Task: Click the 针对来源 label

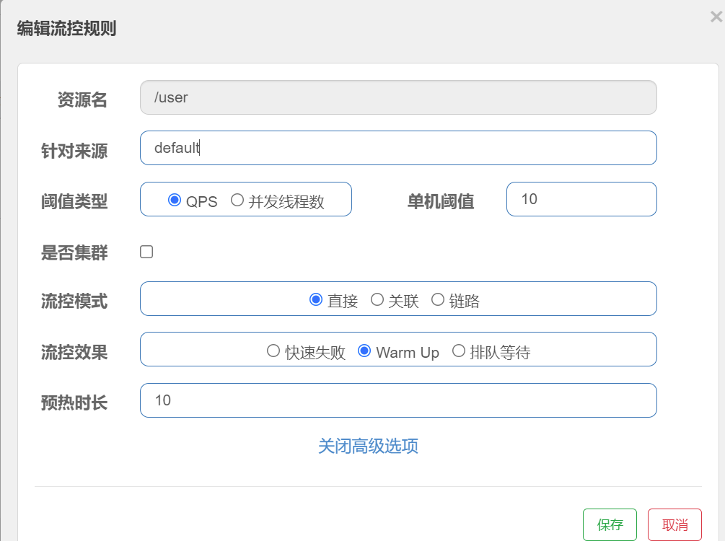Action: point(74,151)
